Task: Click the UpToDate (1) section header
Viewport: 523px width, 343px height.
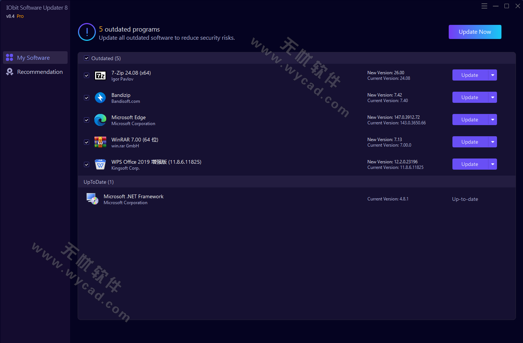Action: click(98, 182)
